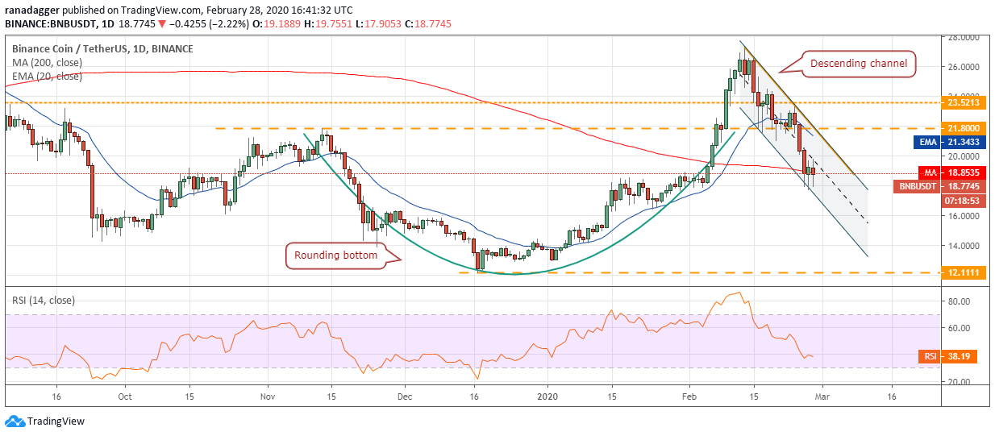This screenshot has height=436, width=995.
Task: Click the MA 18.8535 price tag
Action: [953, 172]
